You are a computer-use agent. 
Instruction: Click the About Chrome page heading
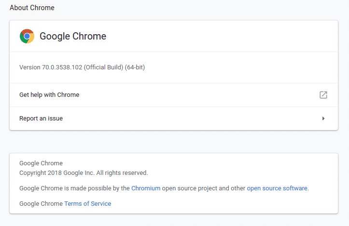pyautogui.click(x=32, y=8)
